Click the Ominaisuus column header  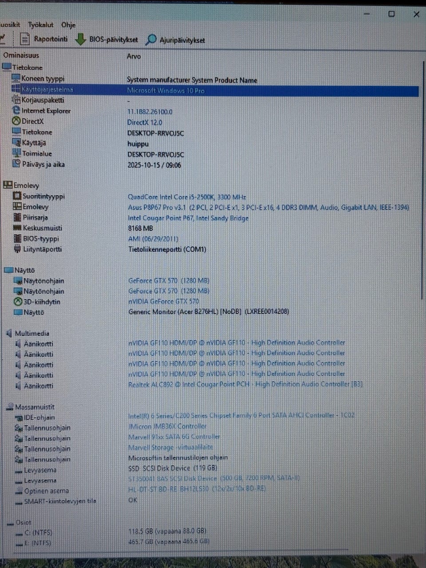(x=21, y=55)
